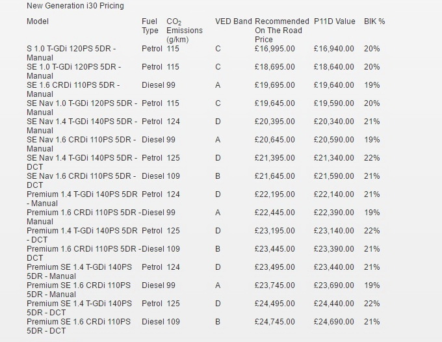Click Recommended On The Road Price header

point(282,31)
